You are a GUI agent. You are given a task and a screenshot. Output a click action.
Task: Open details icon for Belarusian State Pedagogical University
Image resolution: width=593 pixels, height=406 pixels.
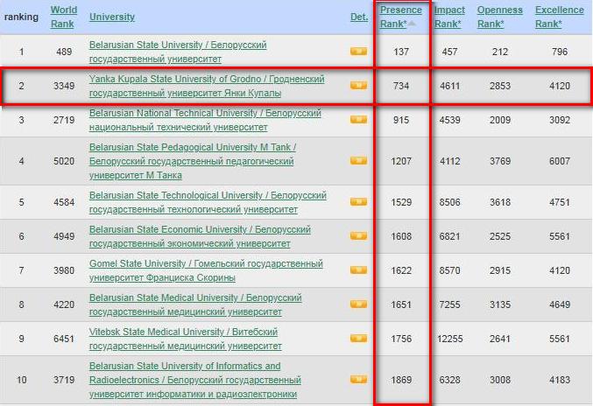tap(358, 161)
